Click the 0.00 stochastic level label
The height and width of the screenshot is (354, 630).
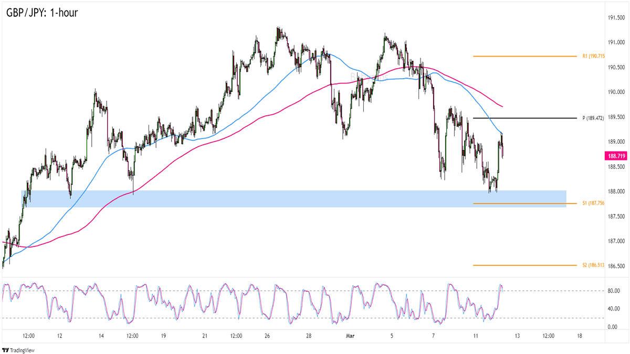[x=612, y=327]
